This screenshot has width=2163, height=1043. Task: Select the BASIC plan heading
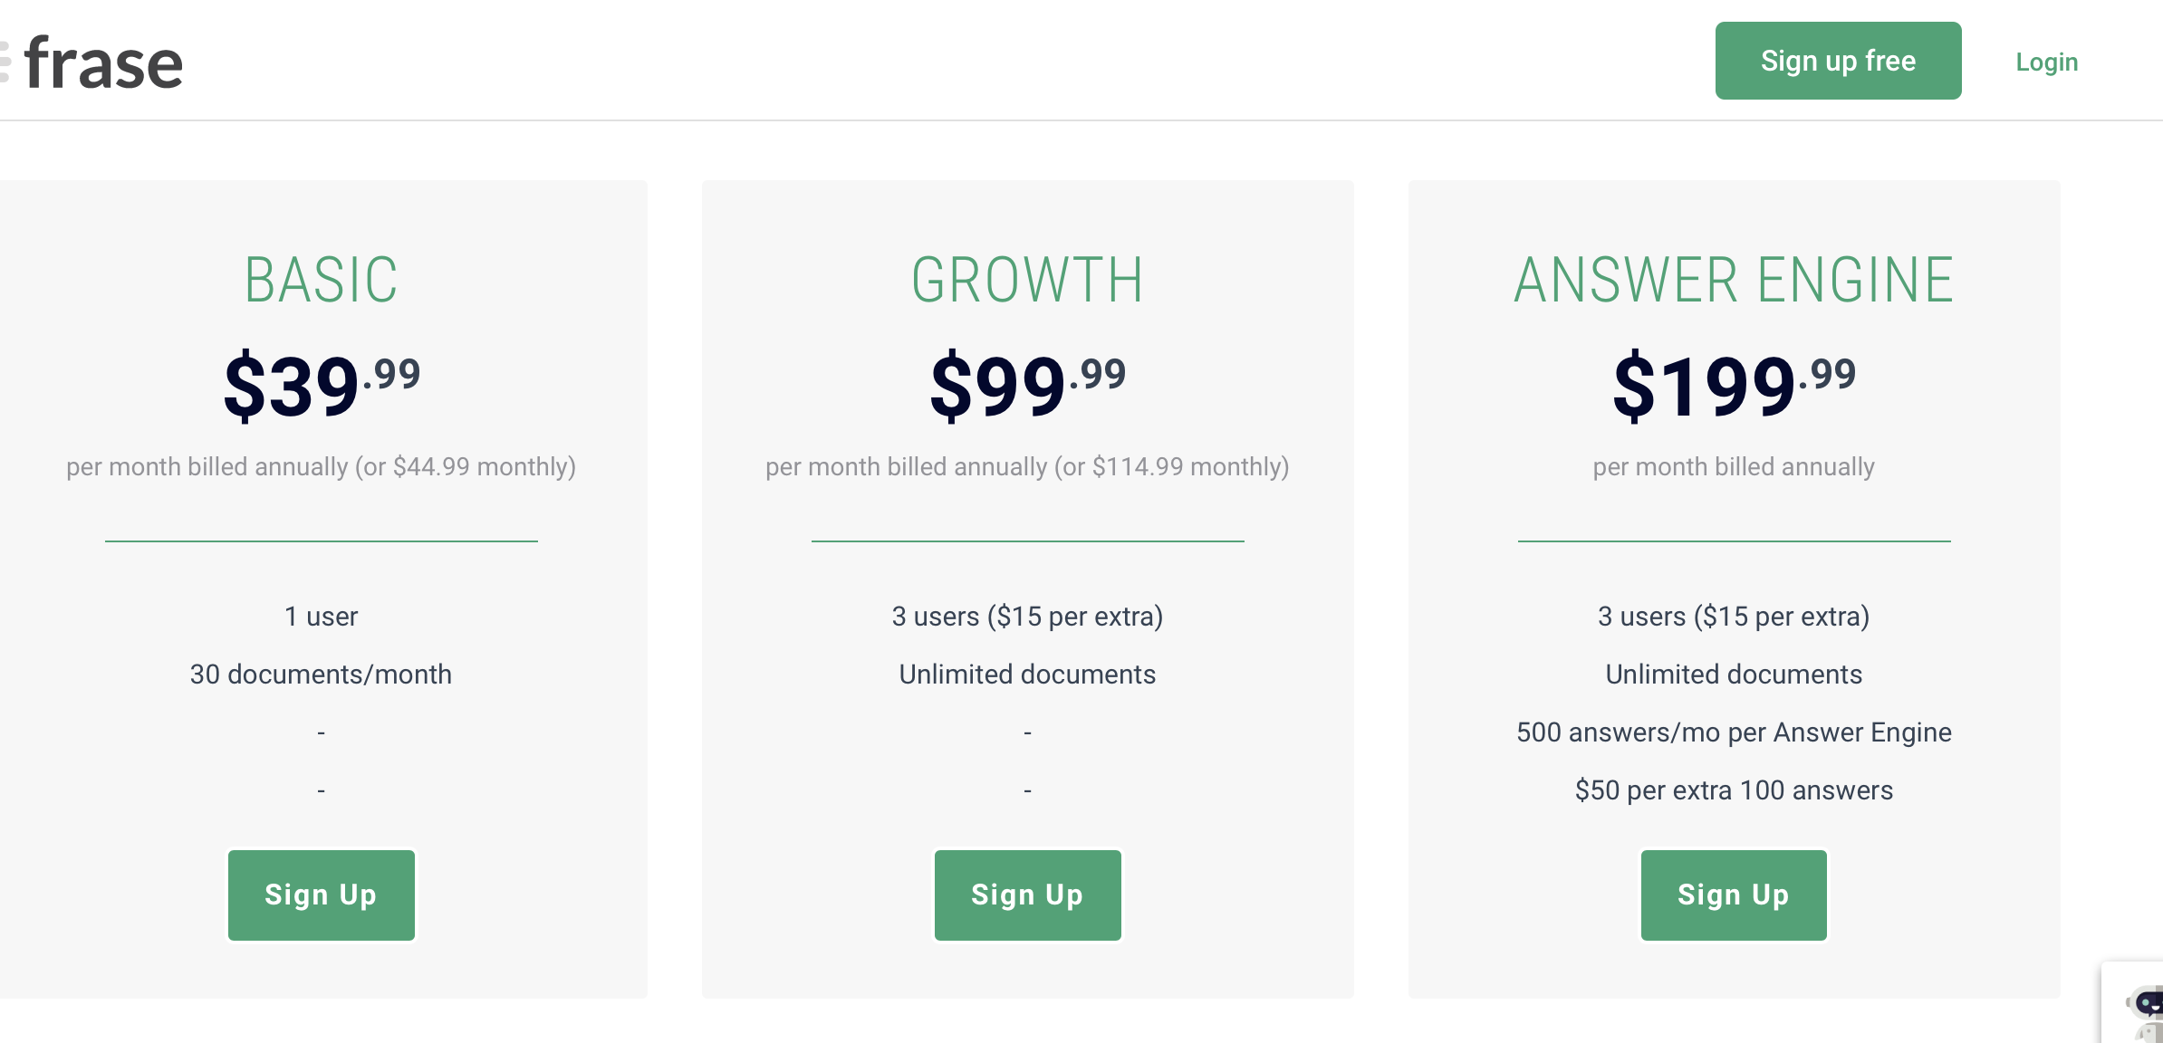(x=321, y=280)
